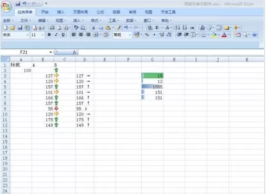Click the Insert Function fx button by the formula bar
This screenshot has width=266, height=194.
coord(75,52)
